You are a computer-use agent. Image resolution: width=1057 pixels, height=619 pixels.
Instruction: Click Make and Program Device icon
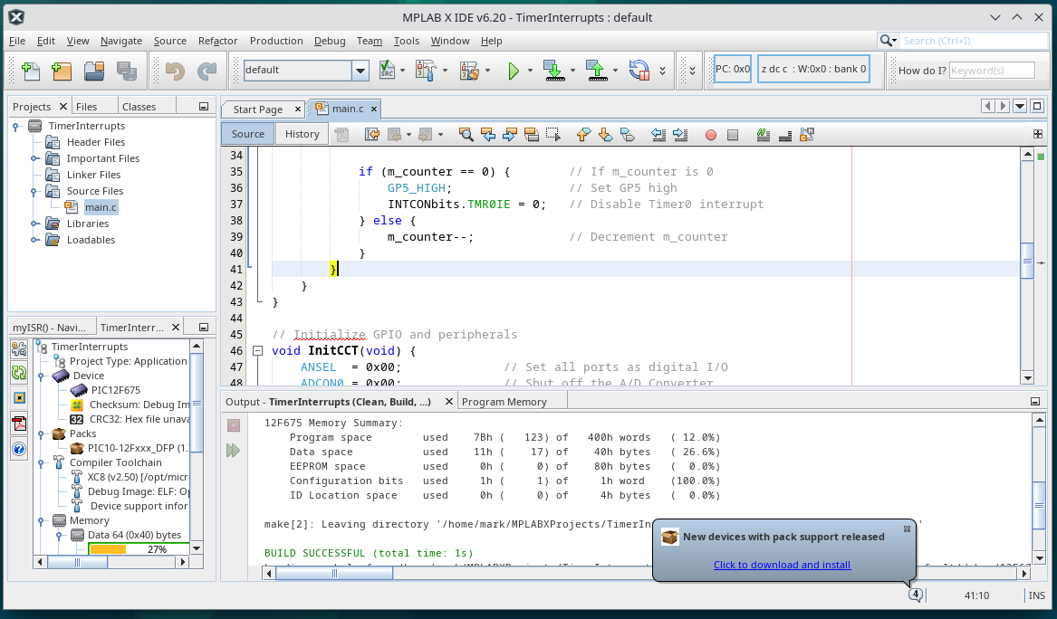point(552,71)
